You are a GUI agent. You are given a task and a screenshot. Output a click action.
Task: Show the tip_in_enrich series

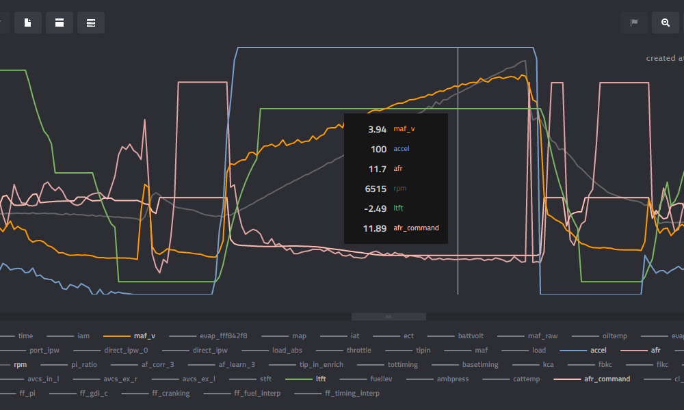click(x=321, y=365)
